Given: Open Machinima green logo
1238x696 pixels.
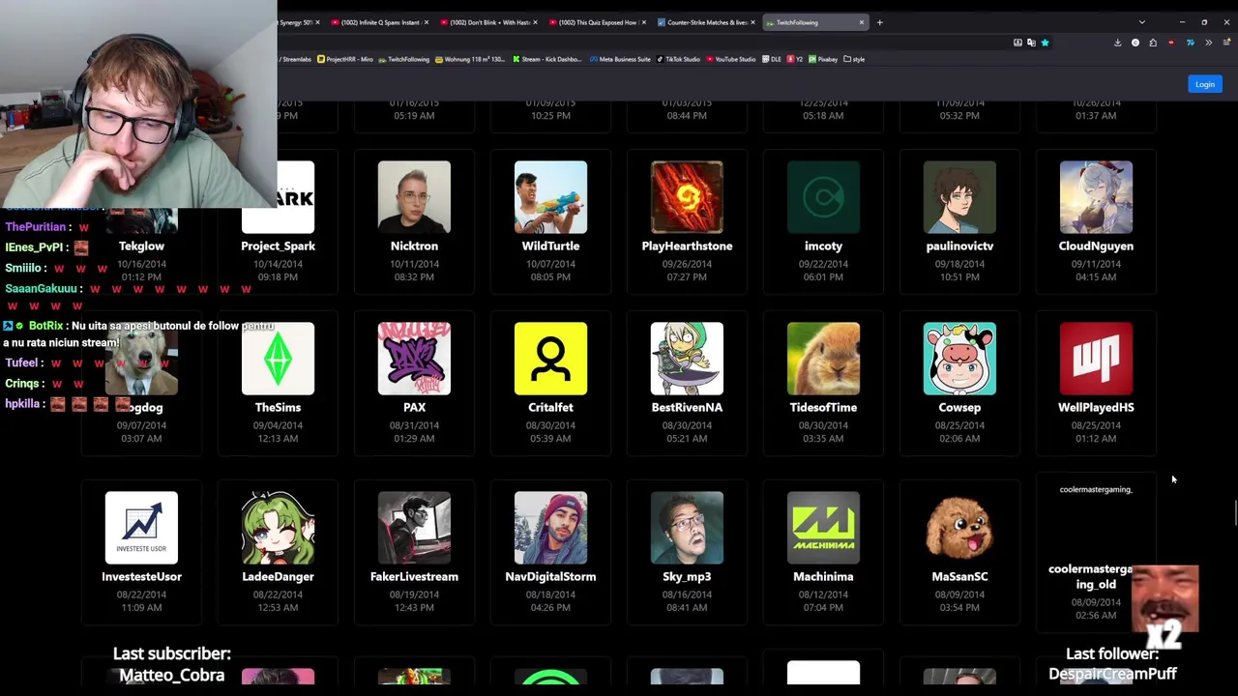Looking at the screenshot, I should (x=823, y=528).
